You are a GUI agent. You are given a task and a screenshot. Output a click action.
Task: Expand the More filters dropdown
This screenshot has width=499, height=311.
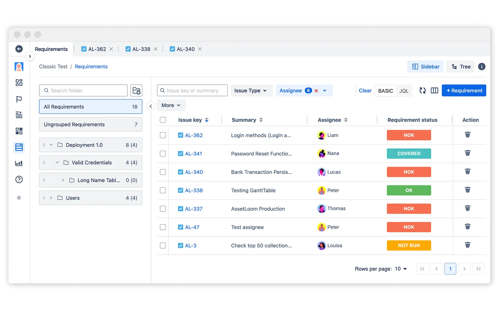[171, 105]
